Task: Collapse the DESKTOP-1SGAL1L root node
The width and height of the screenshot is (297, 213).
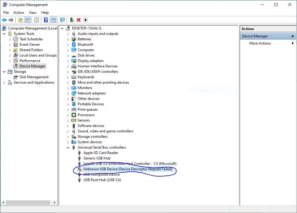Action: (x=62, y=28)
